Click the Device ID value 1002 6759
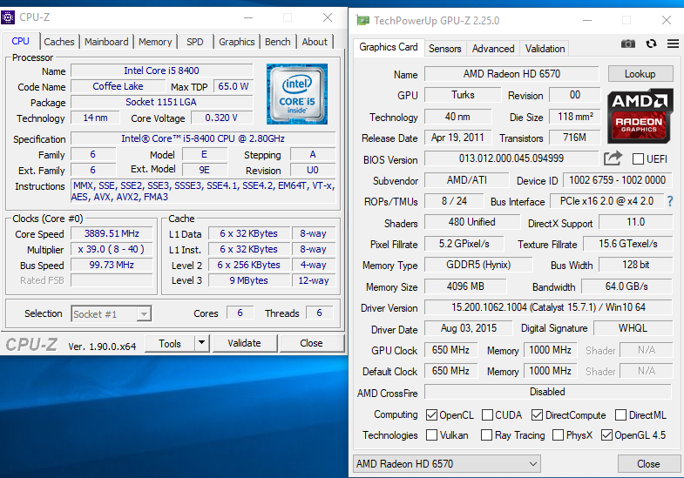This screenshot has height=478, width=684. 617,180
